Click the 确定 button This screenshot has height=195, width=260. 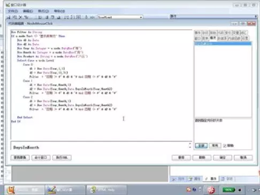(x=223, y=157)
